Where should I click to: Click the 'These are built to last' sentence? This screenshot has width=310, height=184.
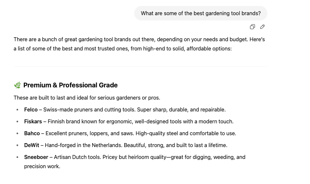click(87, 98)
